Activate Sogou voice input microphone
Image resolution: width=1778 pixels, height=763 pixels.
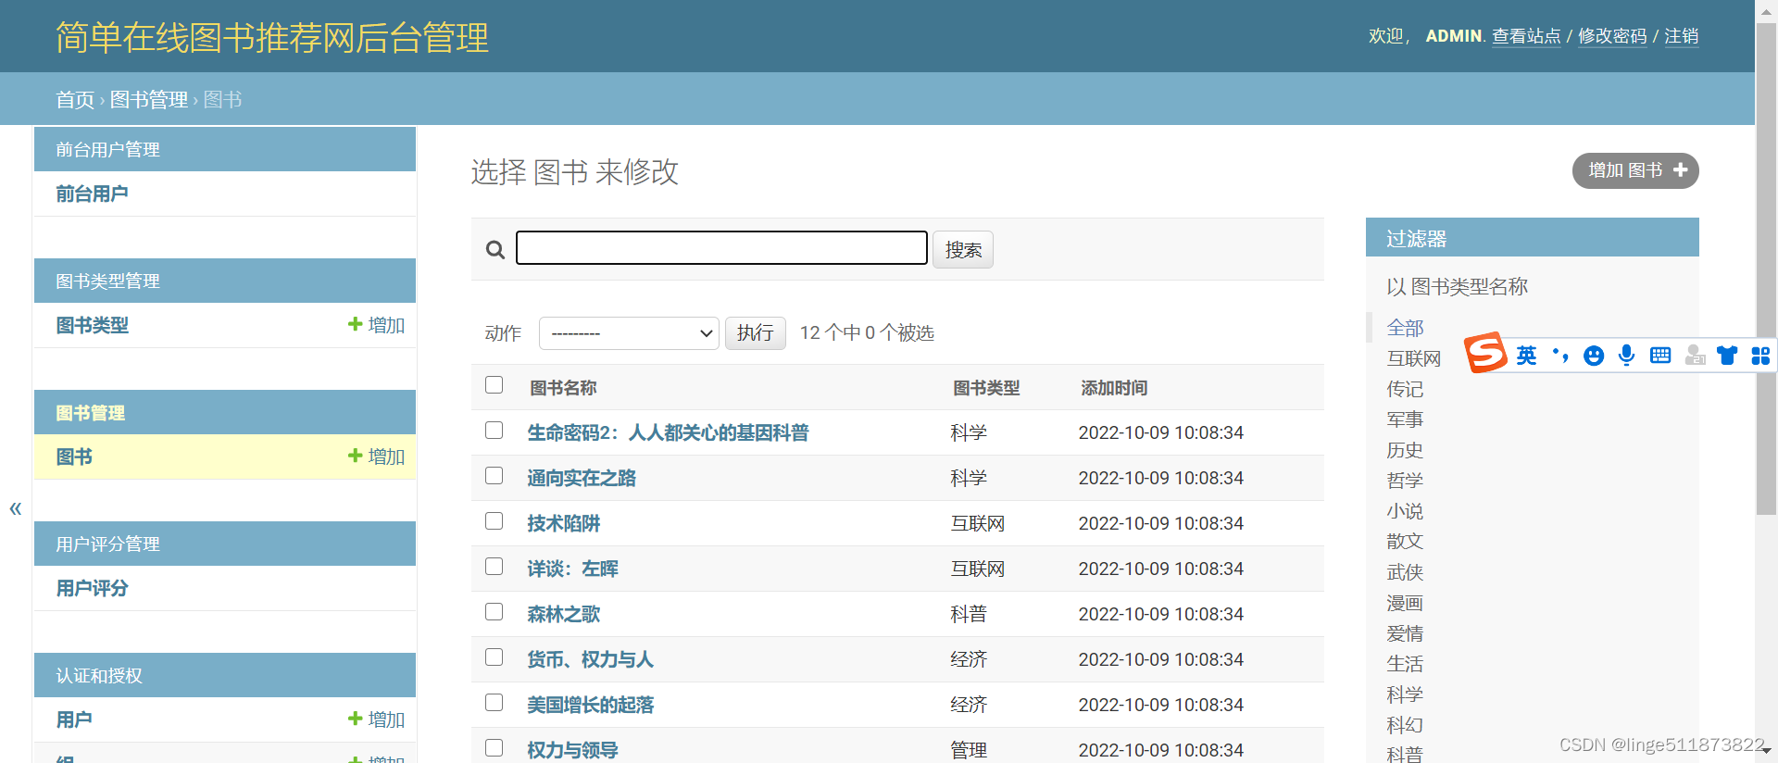click(1627, 356)
